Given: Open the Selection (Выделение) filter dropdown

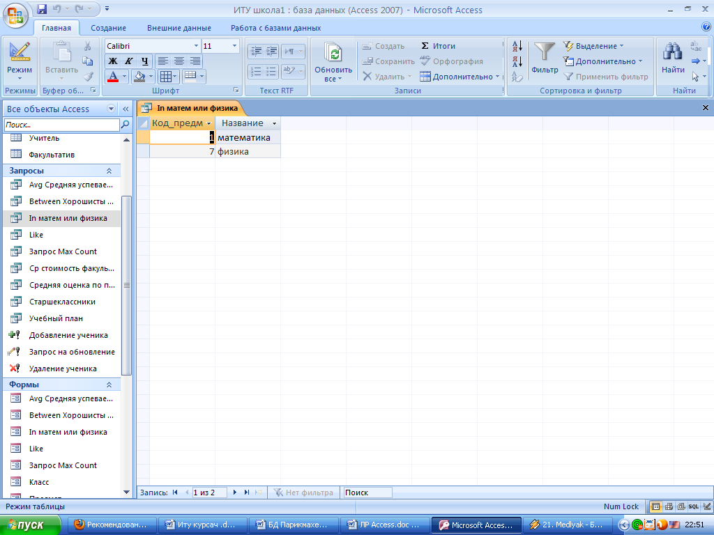Looking at the screenshot, I should [593, 46].
